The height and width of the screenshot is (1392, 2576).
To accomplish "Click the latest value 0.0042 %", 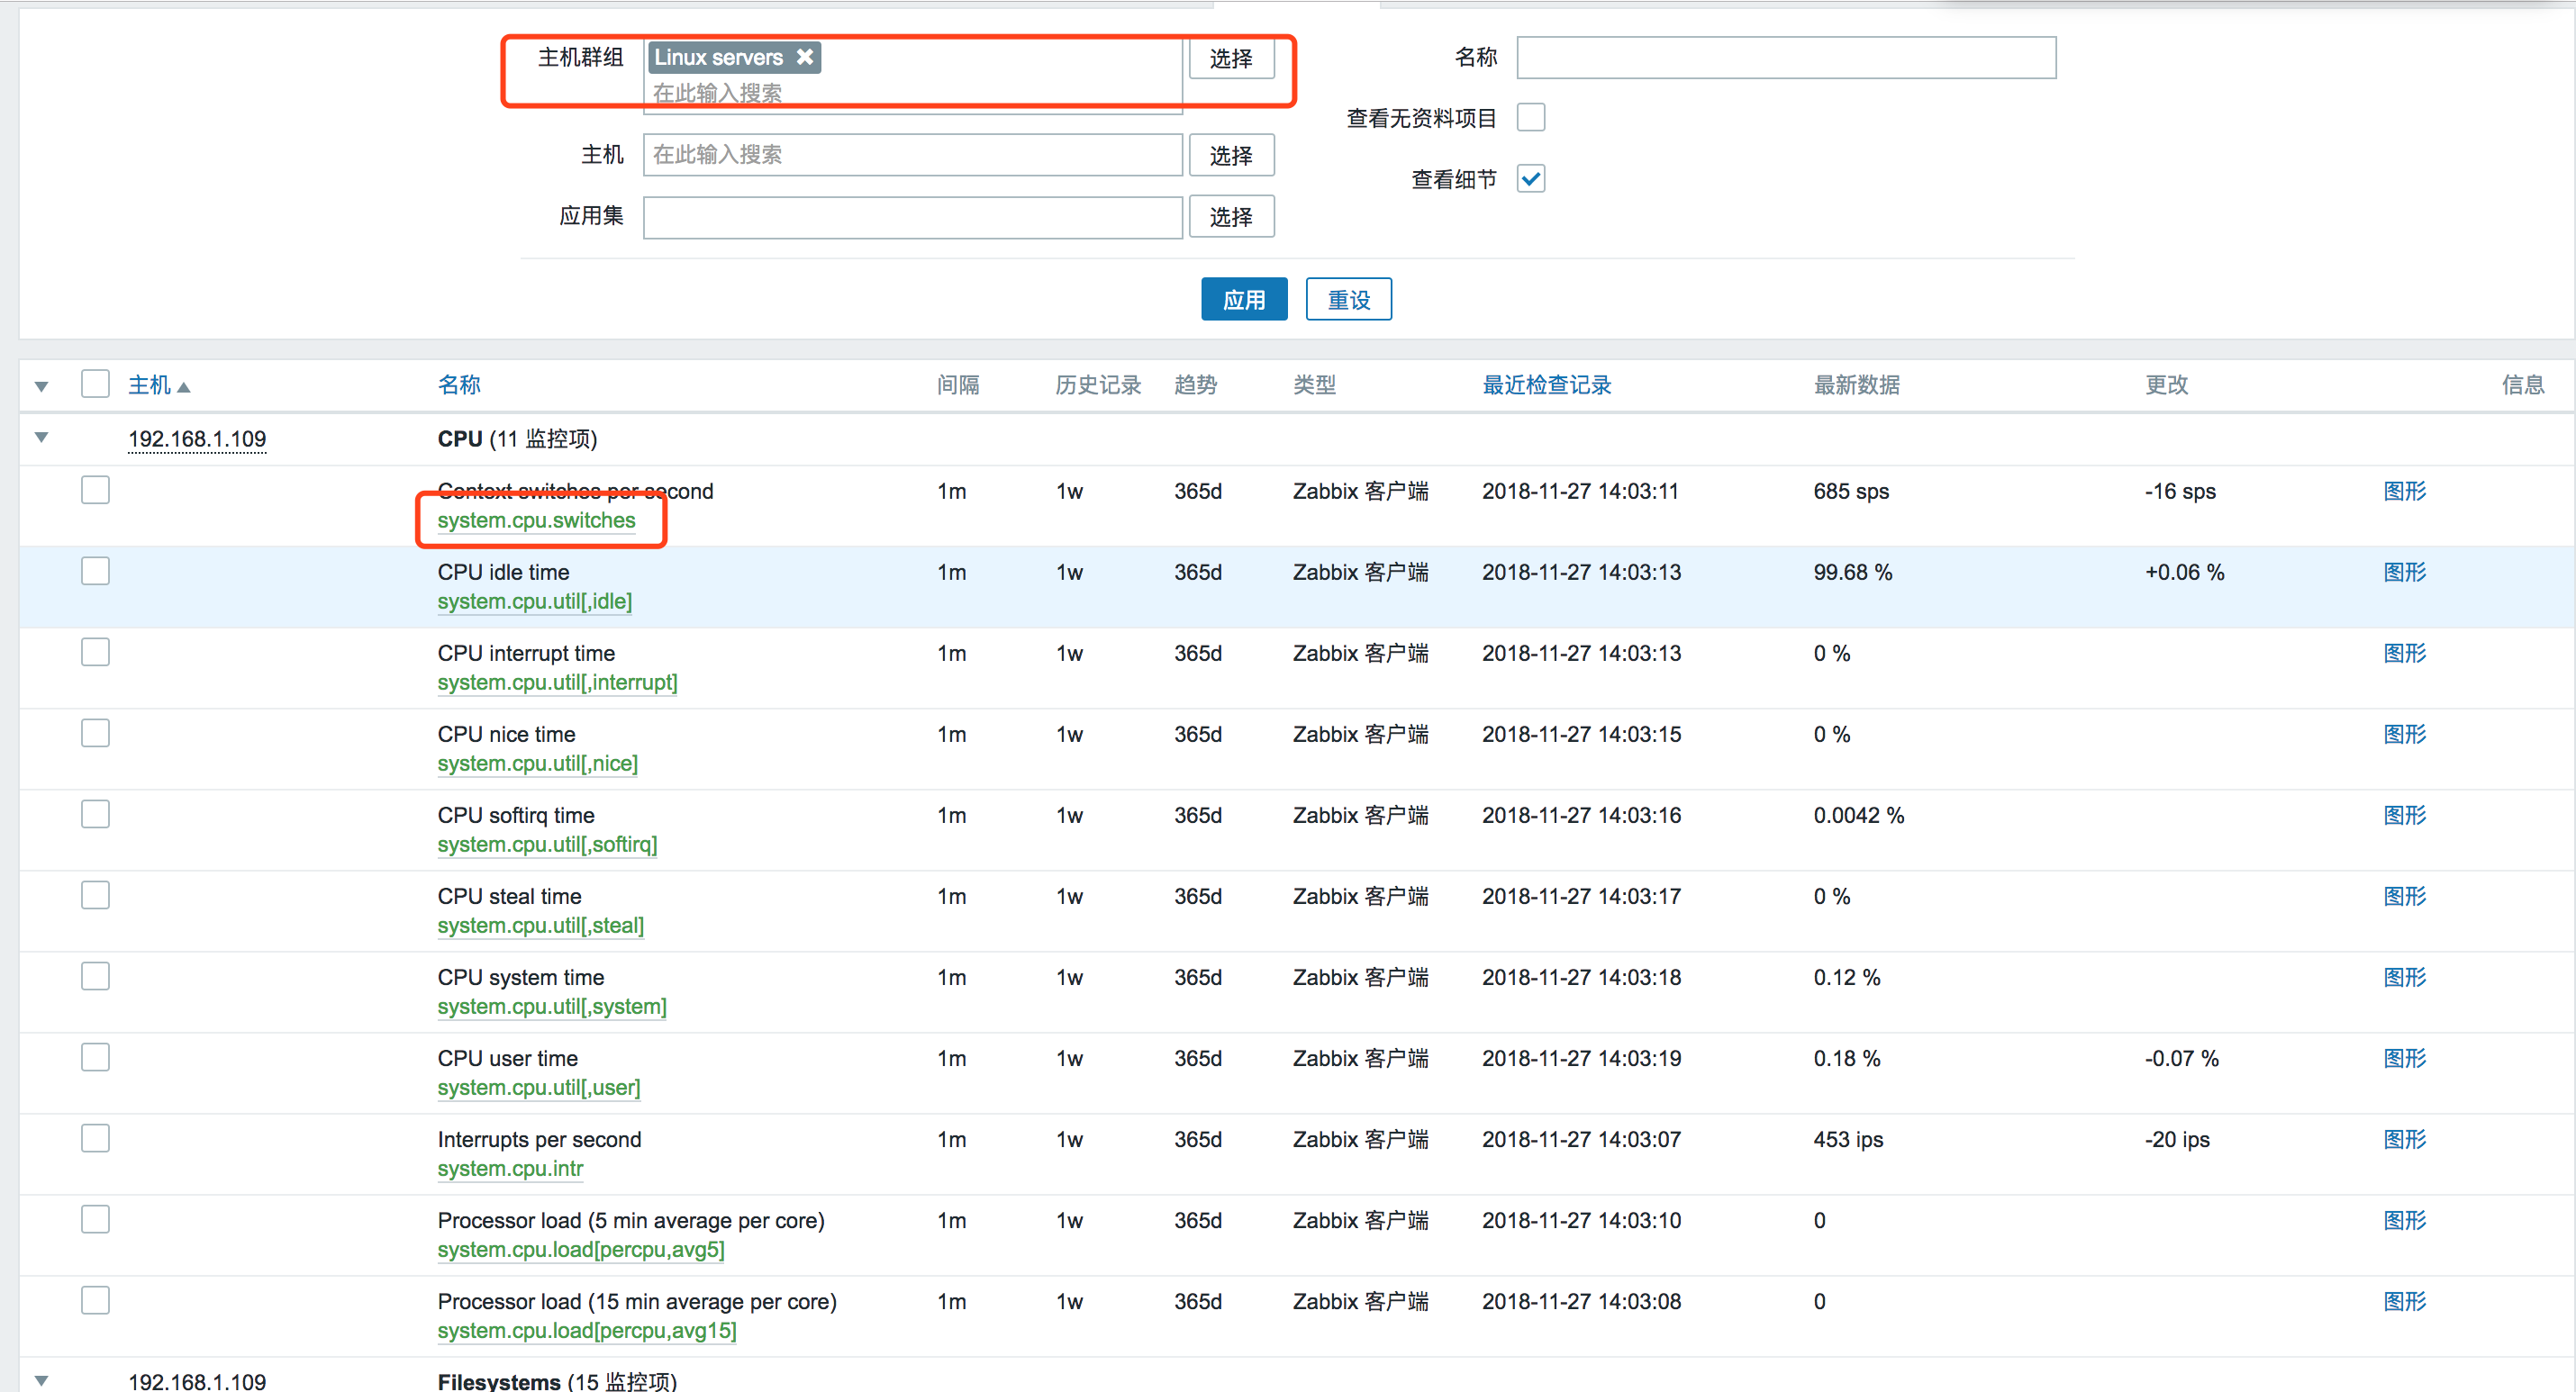I will pyautogui.click(x=1858, y=815).
